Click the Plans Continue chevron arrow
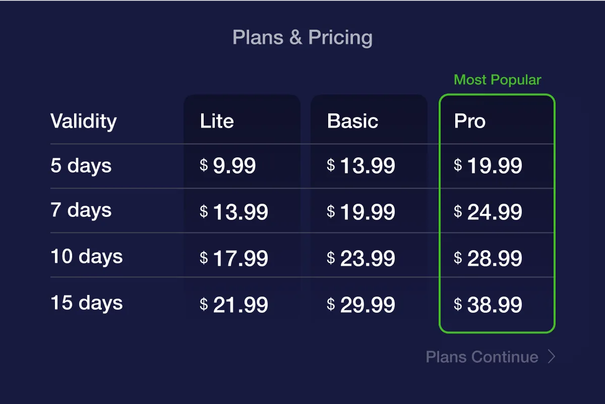Image resolution: width=605 pixels, height=404 pixels. pyautogui.click(x=552, y=357)
